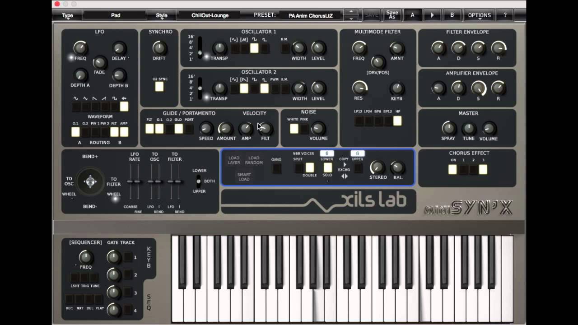Screen dimensions: 578x325
Task: Open the ? help button
Action: (505, 15)
